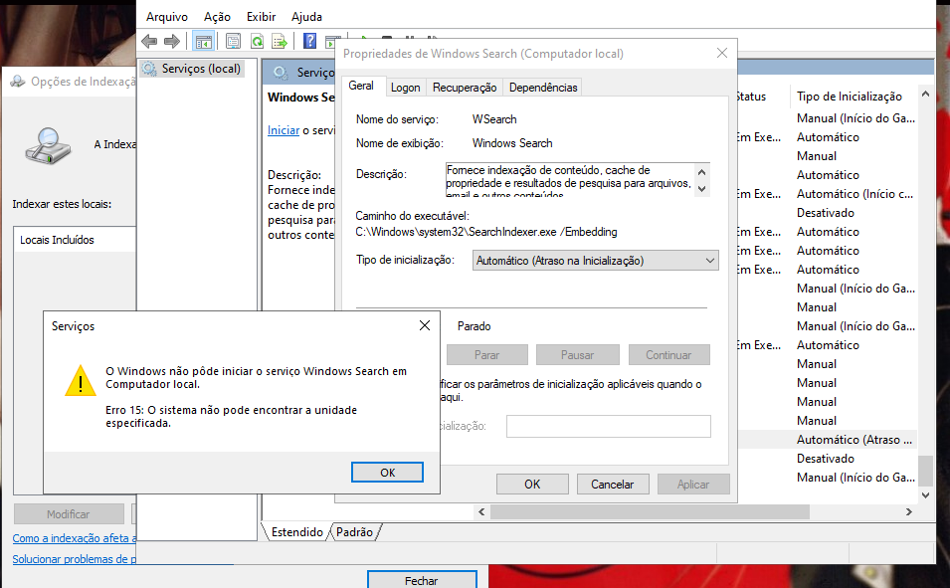Click the Fechar button
The height and width of the screenshot is (588, 950).
tap(422, 579)
